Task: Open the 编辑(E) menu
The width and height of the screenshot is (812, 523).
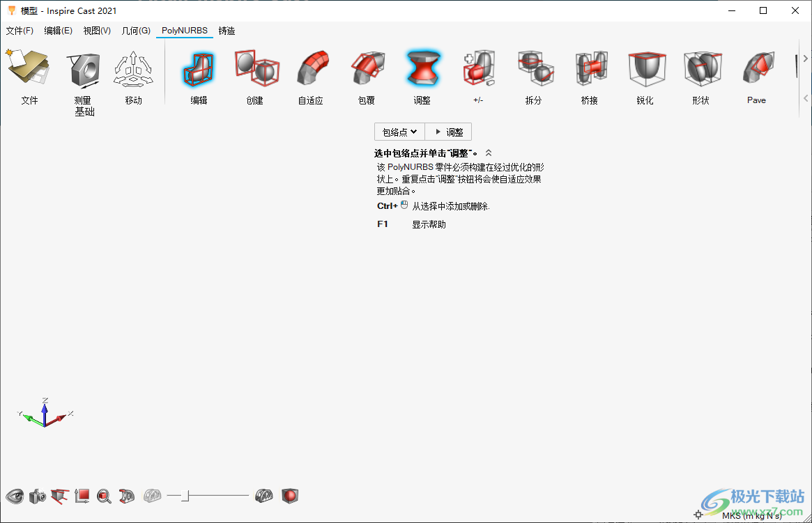Action: pos(58,31)
